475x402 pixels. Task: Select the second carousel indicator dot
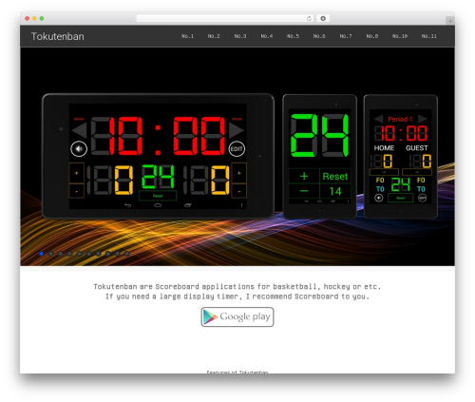[51, 254]
